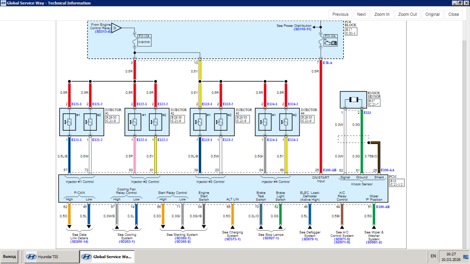Open Charging System link SD373-1

pos(232,239)
